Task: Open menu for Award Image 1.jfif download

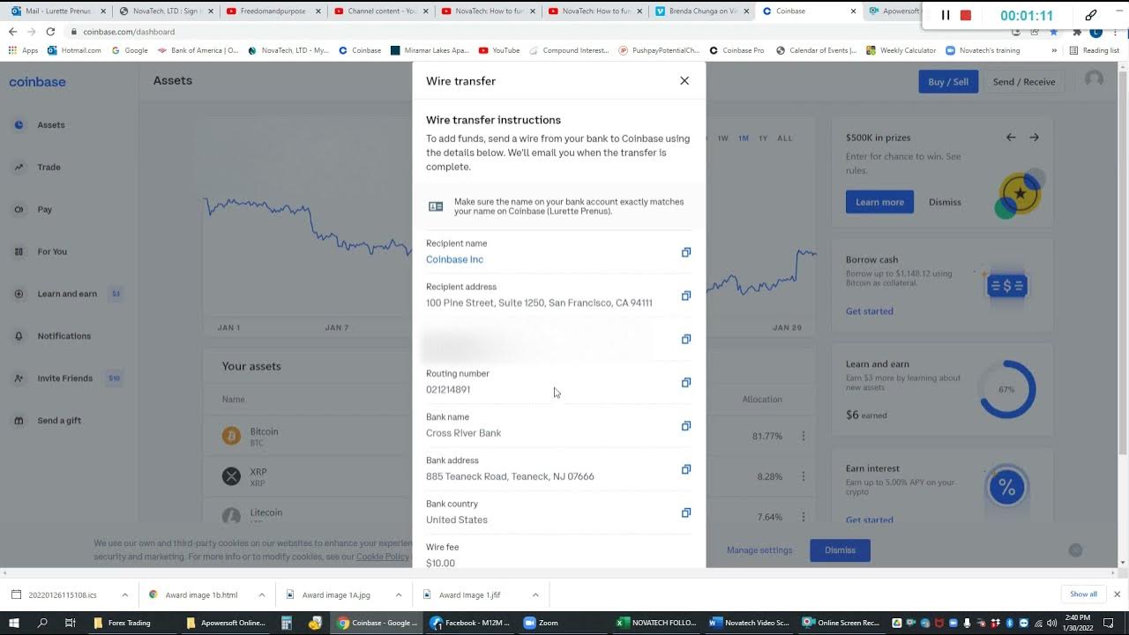Action: point(535,594)
